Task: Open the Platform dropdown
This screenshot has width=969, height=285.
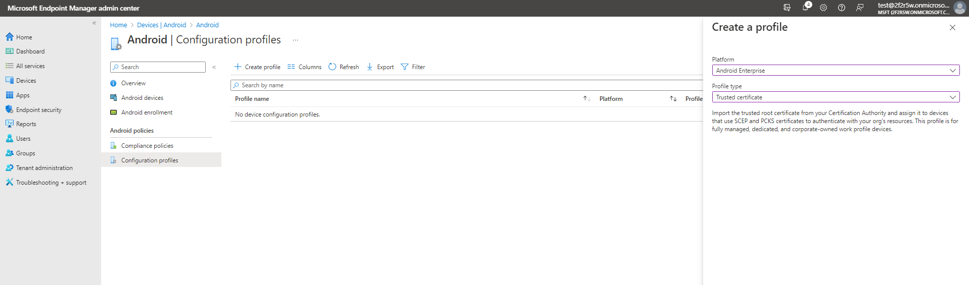Action: [x=836, y=71]
